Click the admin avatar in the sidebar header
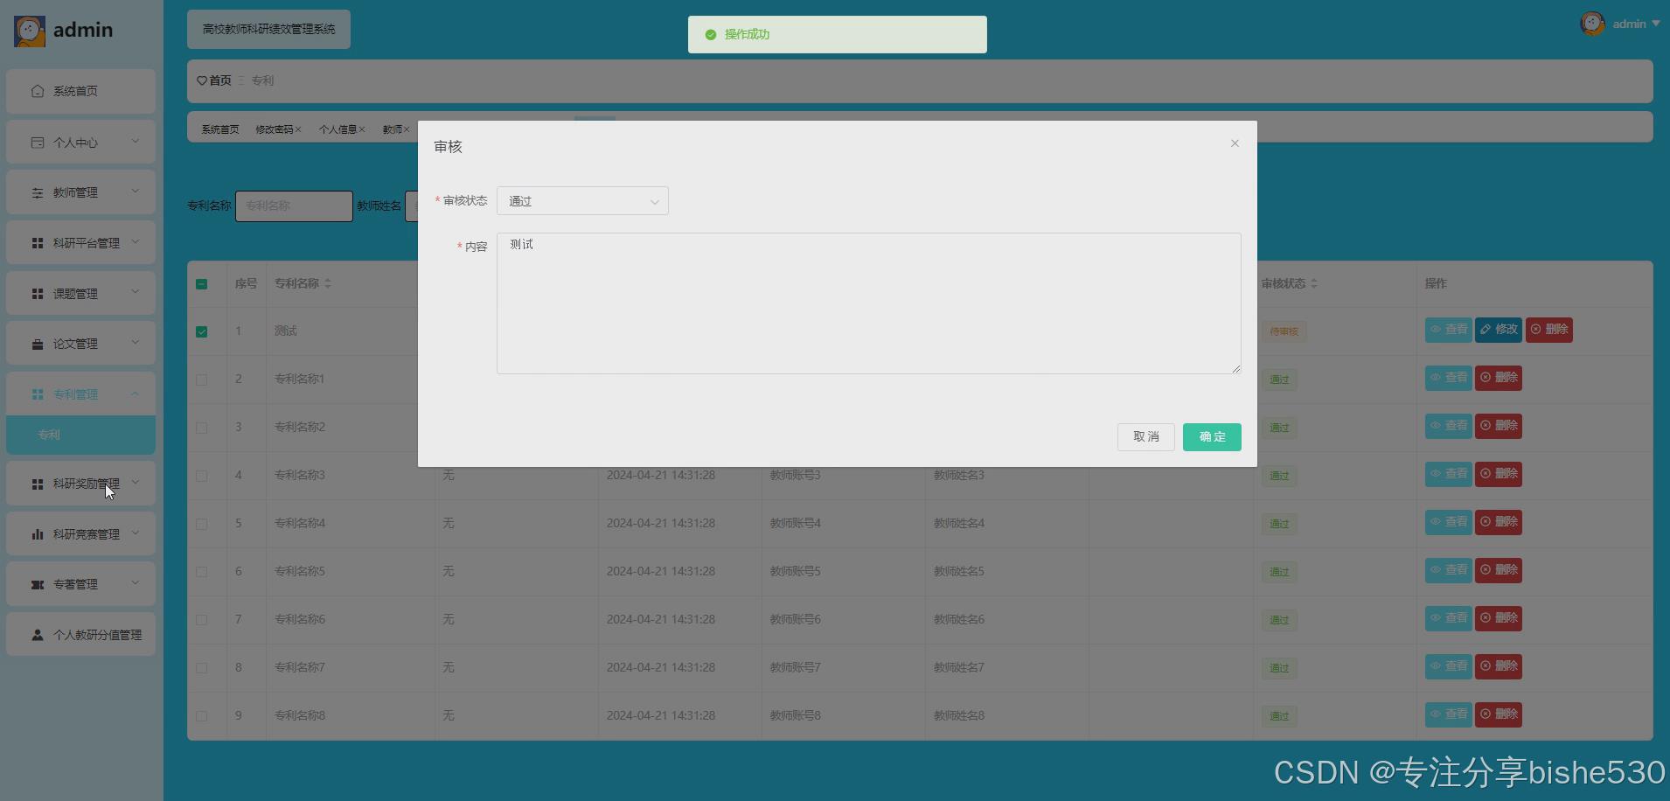Screen dimensions: 1670x801 pos(30,31)
